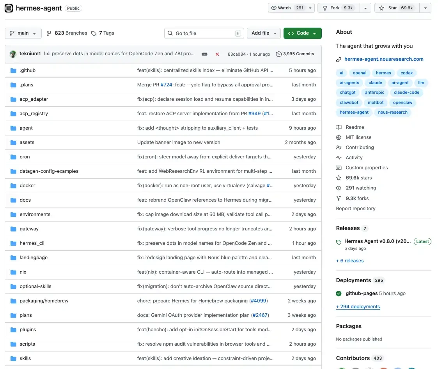Open the Watch notifications dropdown arrow
The width and height of the screenshot is (438, 369).
pyautogui.click(x=310, y=8)
